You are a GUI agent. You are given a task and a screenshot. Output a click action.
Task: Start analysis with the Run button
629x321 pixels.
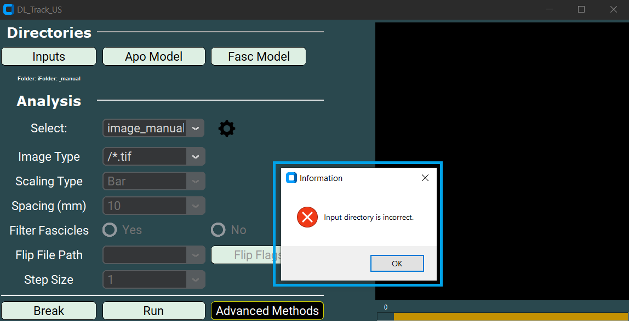tap(153, 311)
